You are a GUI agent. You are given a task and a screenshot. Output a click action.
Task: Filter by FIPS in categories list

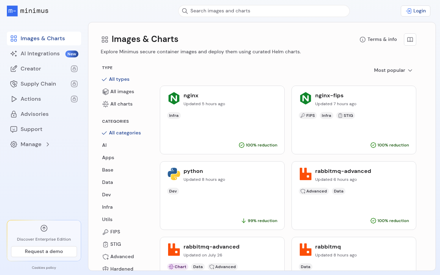(111, 232)
